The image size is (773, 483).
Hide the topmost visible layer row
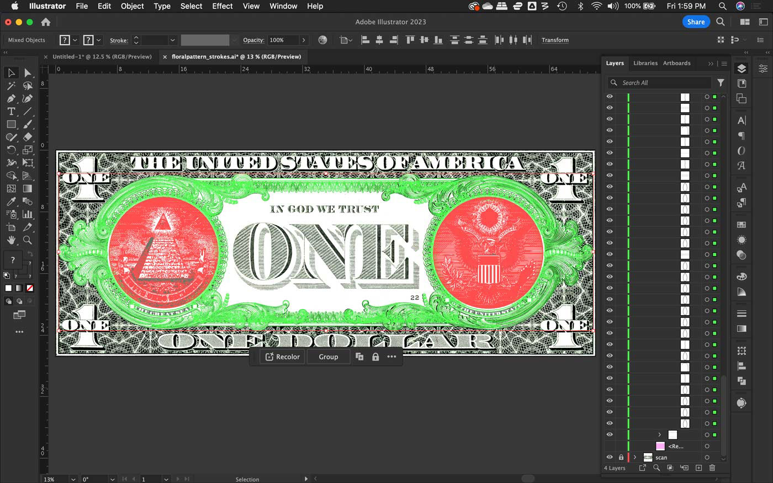coord(610,97)
